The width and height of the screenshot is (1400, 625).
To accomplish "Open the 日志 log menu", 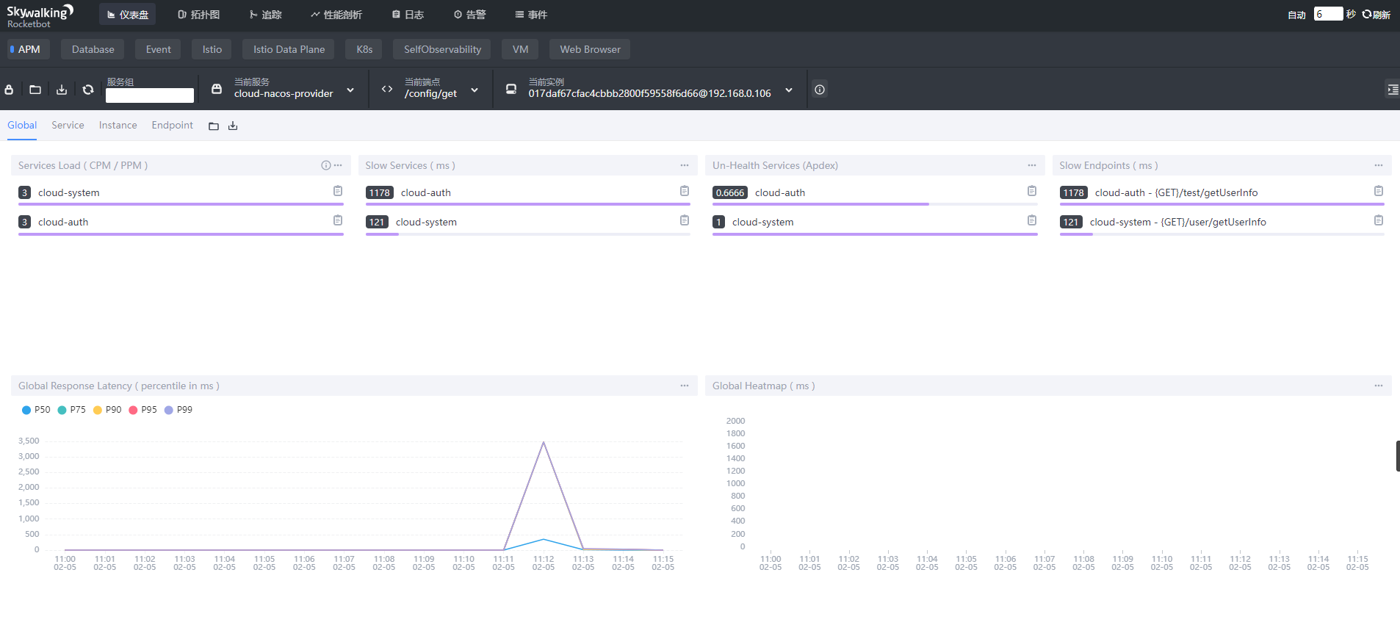I will click(408, 15).
